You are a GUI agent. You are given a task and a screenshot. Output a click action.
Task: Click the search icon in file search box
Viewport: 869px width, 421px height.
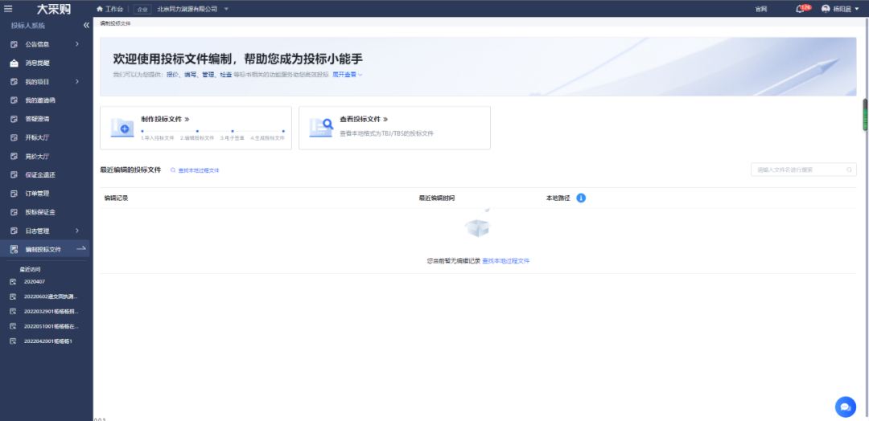point(849,170)
